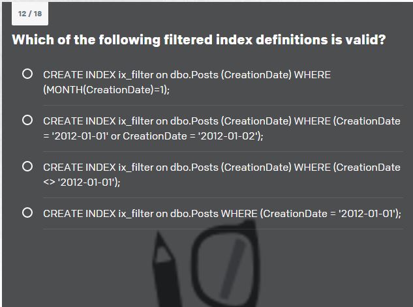
Task: Click the divider line below the second answer
Action: point(222,151)
